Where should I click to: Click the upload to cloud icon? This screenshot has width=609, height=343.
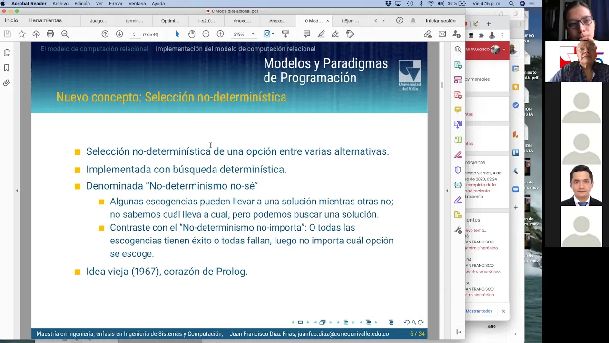tap(36, 34)
